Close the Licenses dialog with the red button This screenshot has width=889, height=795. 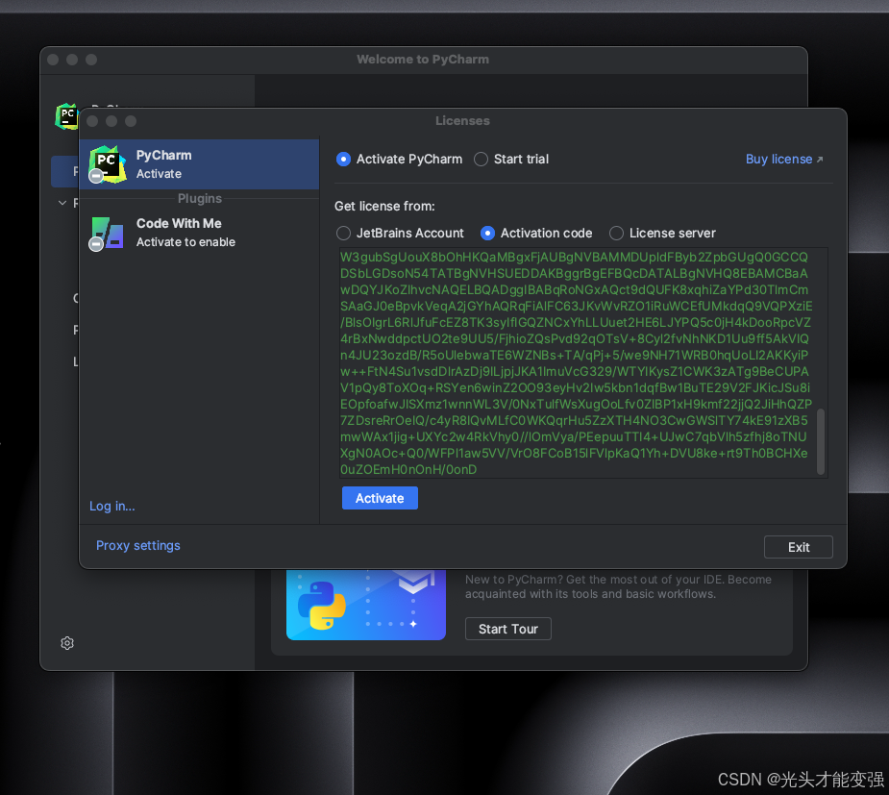coord(92,121)
